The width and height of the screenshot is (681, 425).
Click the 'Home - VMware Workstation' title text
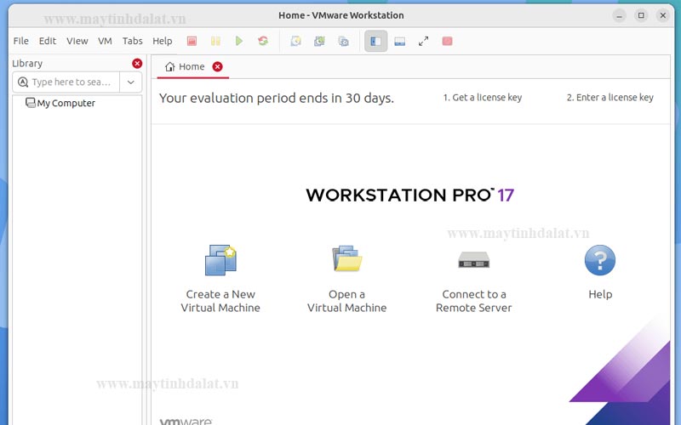click(x=341, y=15)
